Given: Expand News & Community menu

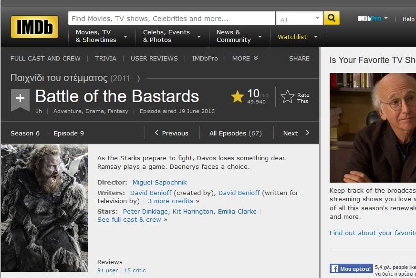Looking at the screenshot, I should tap(260, 37).
